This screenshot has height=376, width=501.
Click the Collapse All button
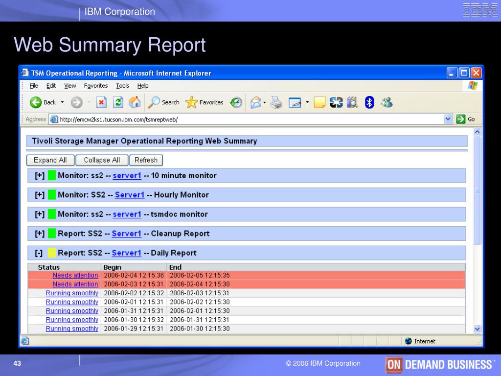102,160
